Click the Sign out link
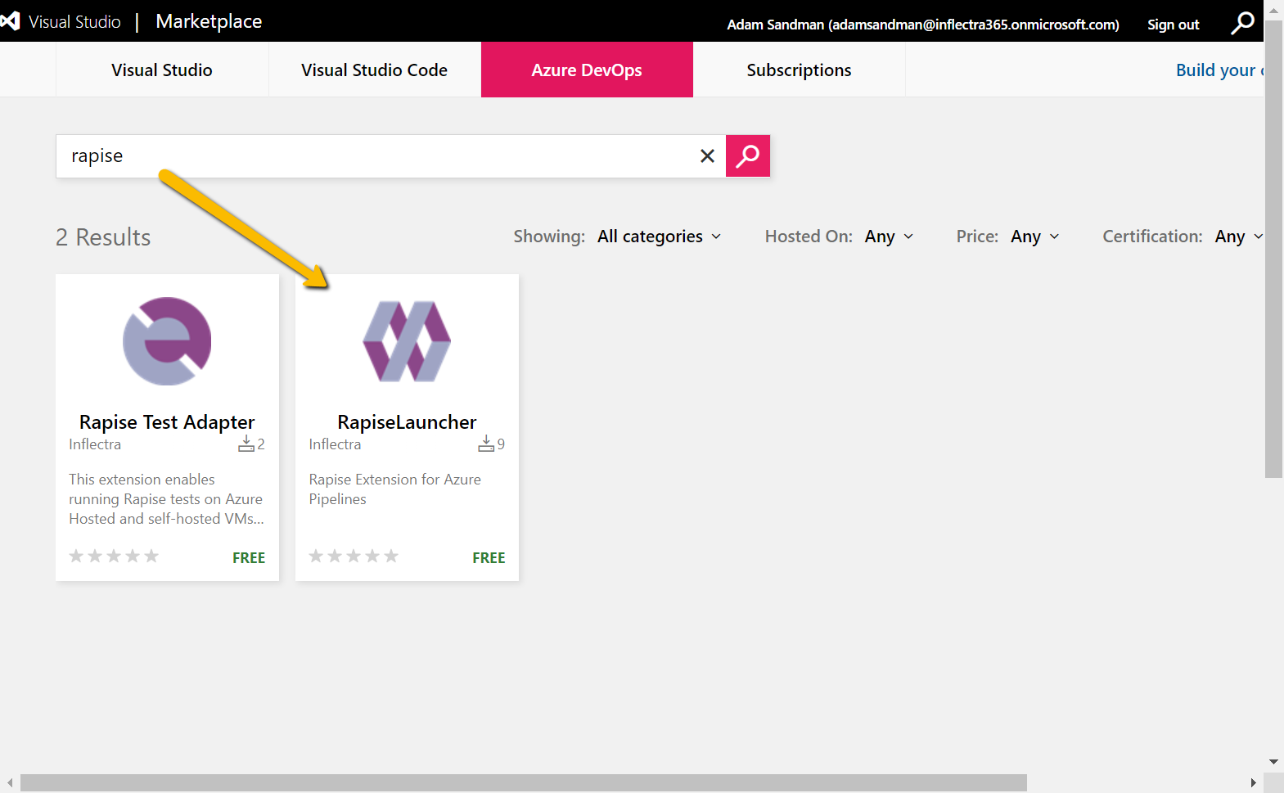 tap(1173, 25)
